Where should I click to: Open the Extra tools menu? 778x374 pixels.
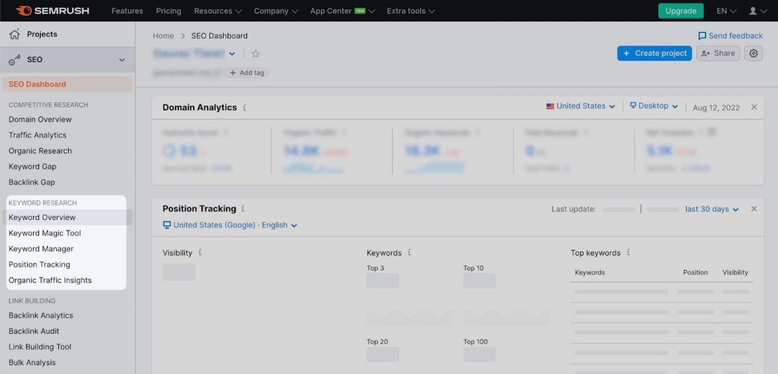(x=410, y=10)
